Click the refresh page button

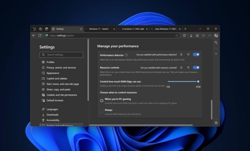pos(40,35)
